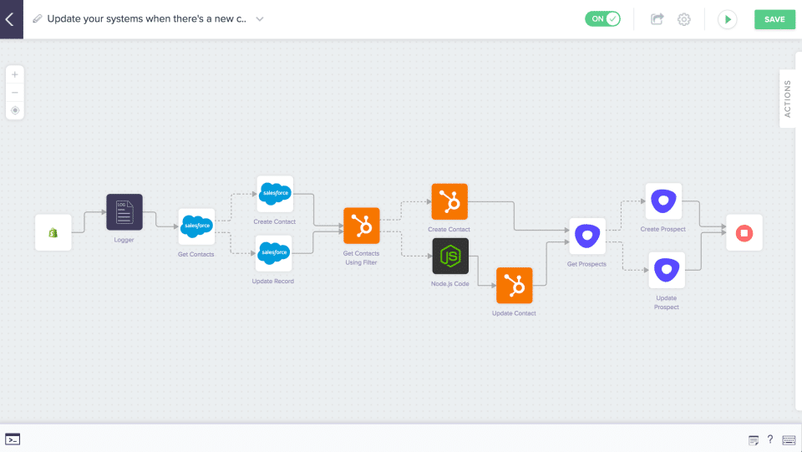Select the Logger node icon
The width and height of the screenshot is (802, 452).
pos(124,212)
